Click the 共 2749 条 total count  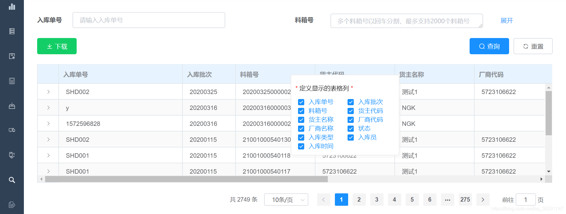(x=244, y=200)
